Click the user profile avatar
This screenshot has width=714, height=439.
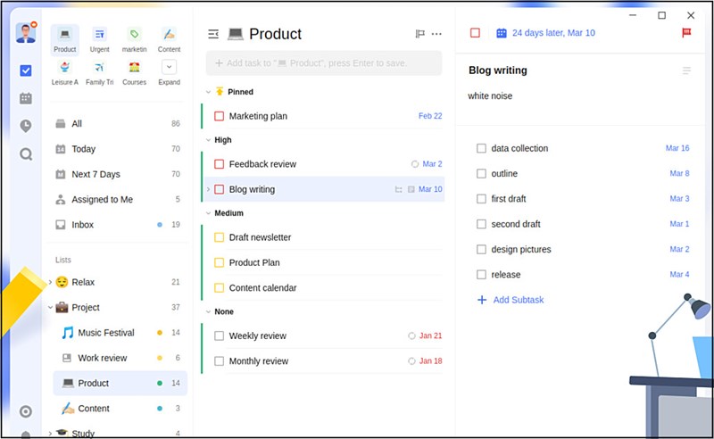click(x=25, y=32)
